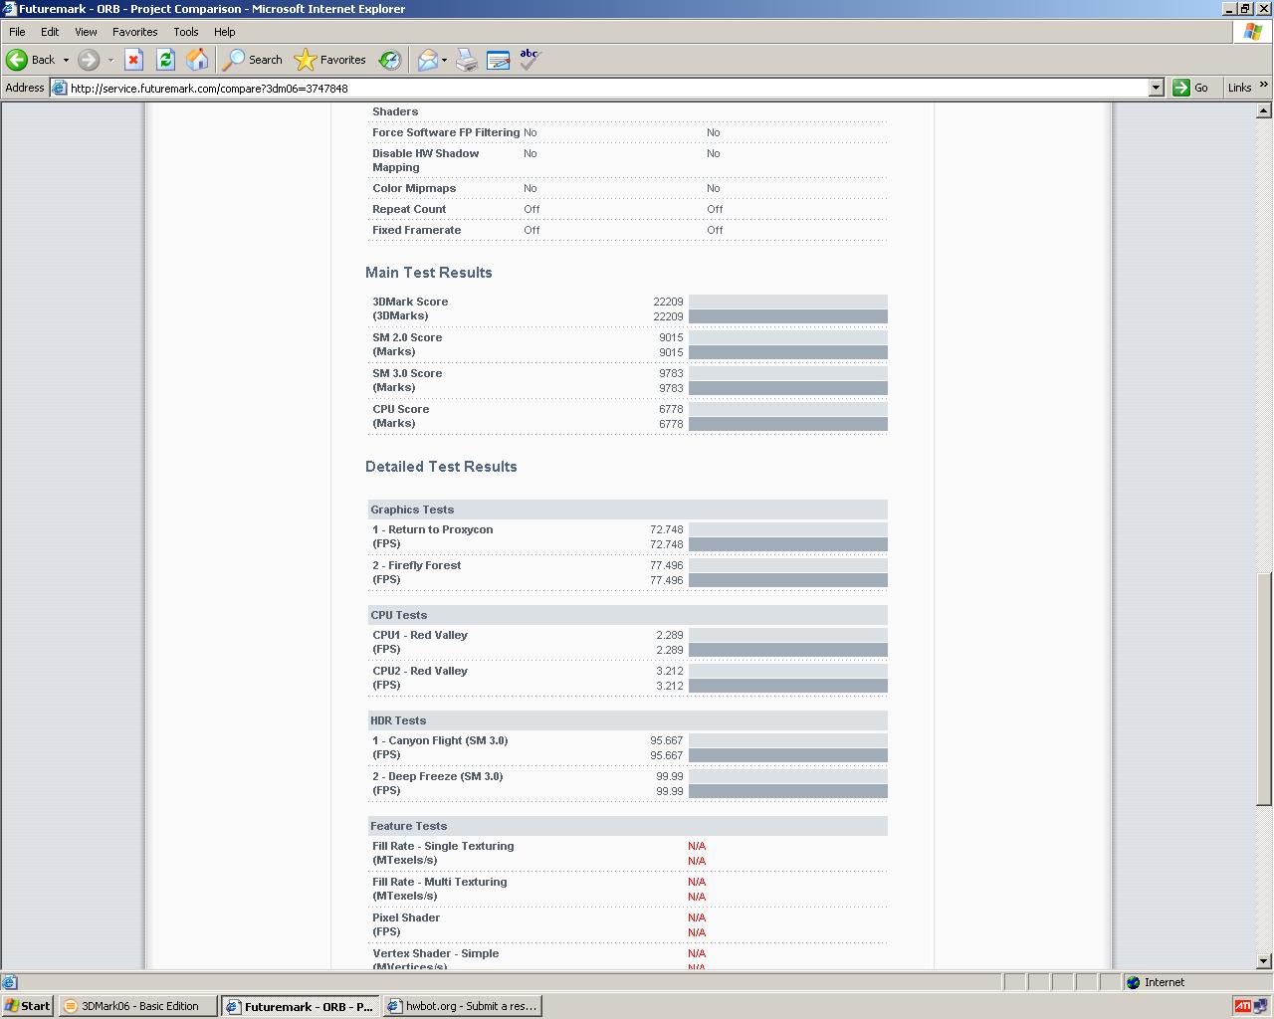
Task: Click the address bar URL field
Action: (x=607, y=88)
